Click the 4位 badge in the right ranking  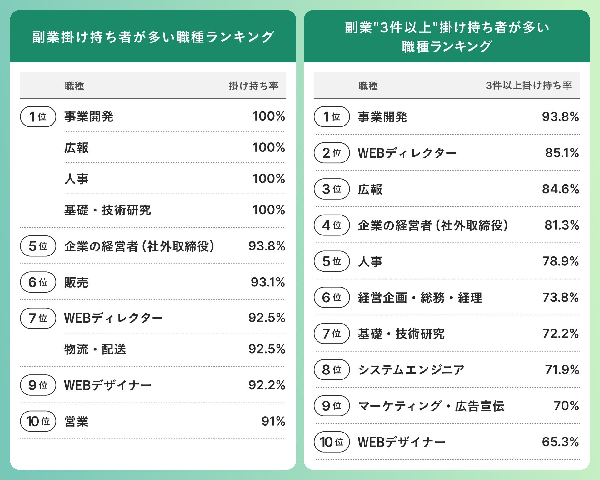332,225
